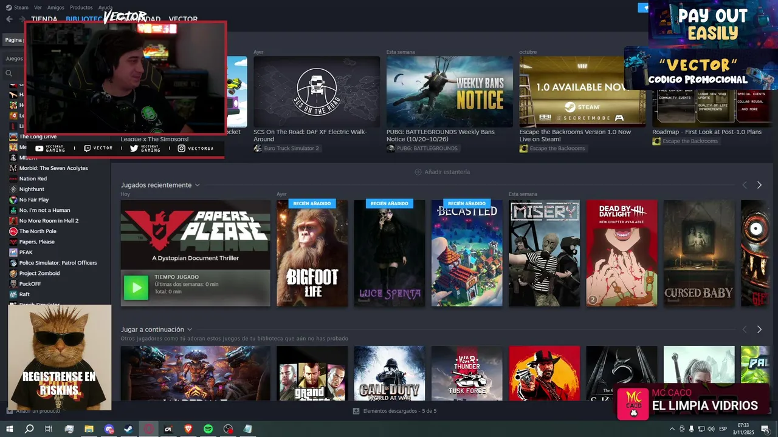The height and width of the screenshot is (437, 778).
Task: Show hidden system tray icons chevron
Action: click(672, 429)
